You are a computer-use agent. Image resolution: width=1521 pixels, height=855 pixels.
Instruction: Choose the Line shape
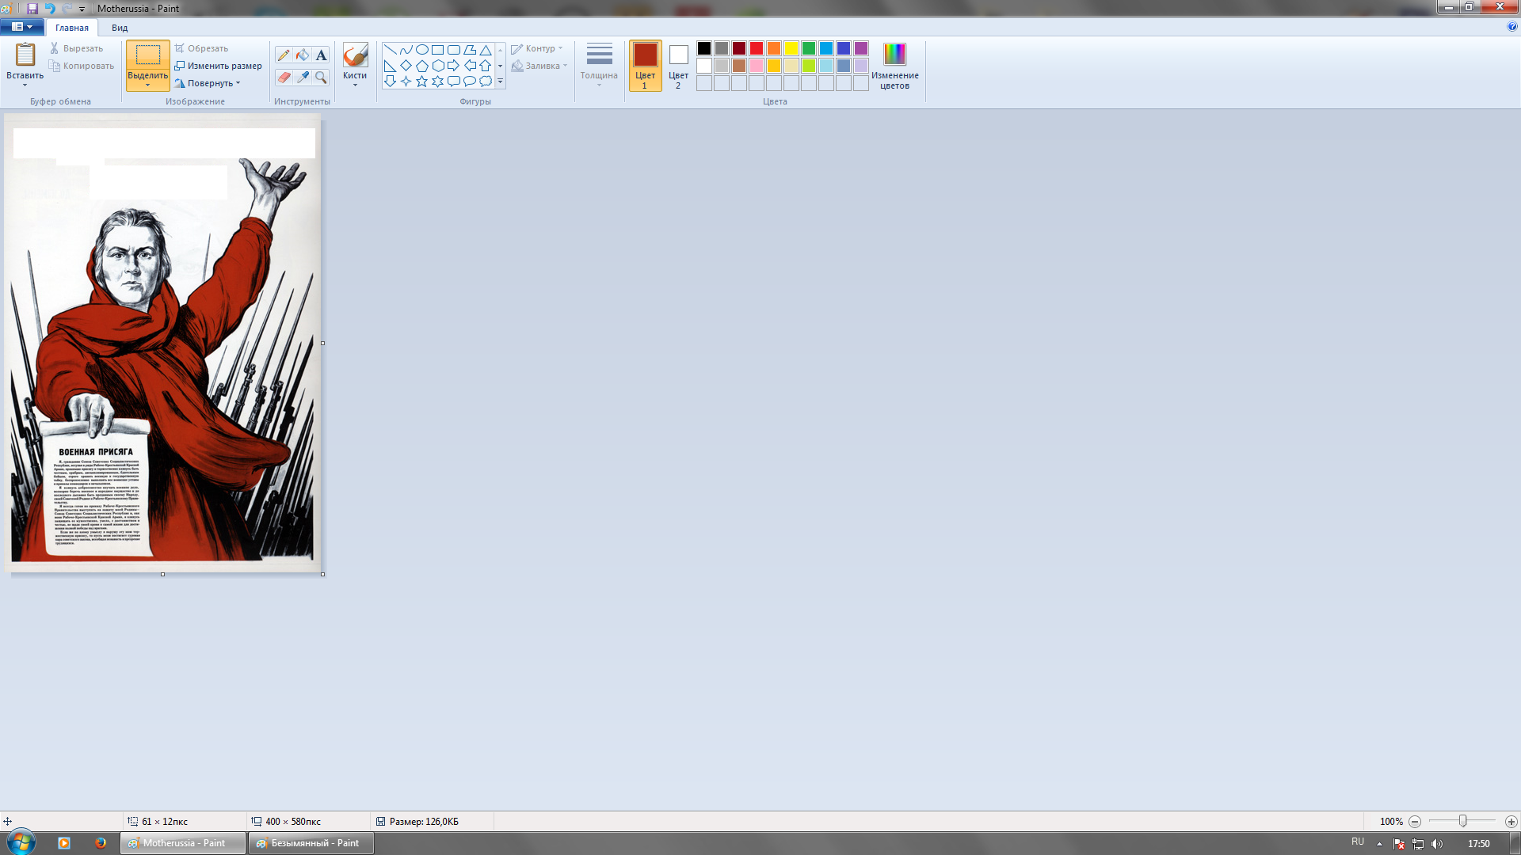390,50
